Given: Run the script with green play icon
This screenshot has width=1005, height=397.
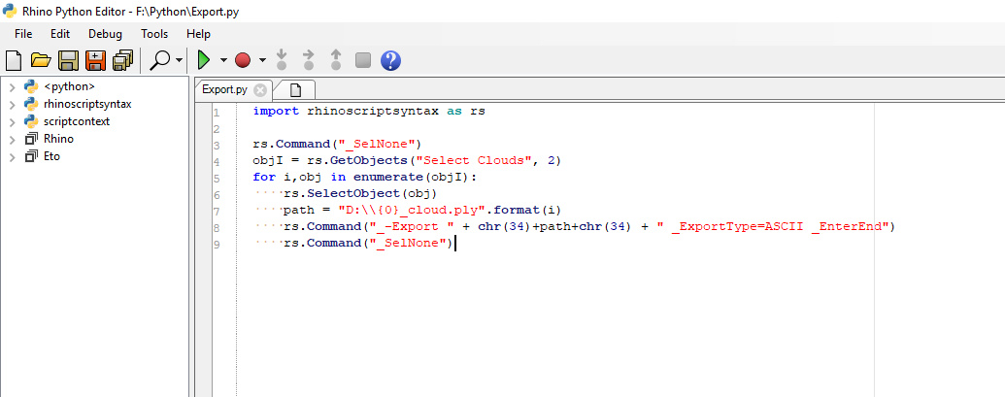Looking at the screenshot, I should 204,61.
